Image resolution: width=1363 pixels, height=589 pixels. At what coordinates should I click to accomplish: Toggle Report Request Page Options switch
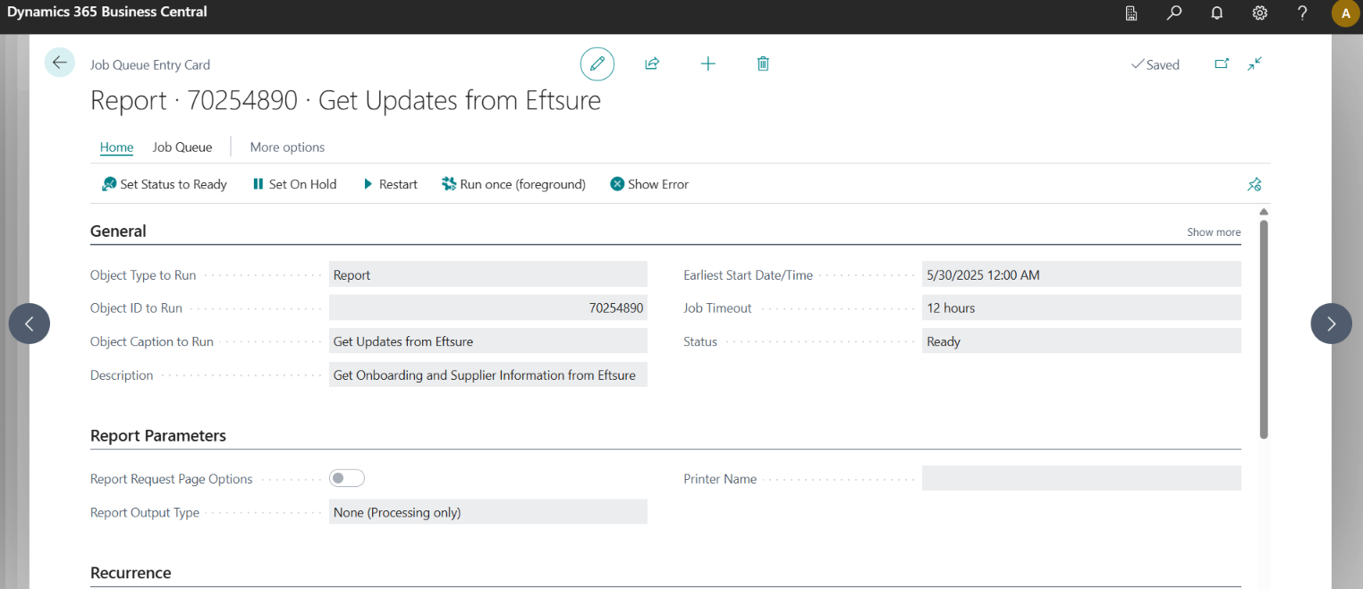[347, 478]
